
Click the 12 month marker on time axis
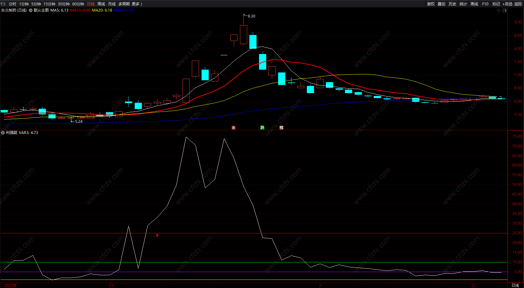point(112,286)
